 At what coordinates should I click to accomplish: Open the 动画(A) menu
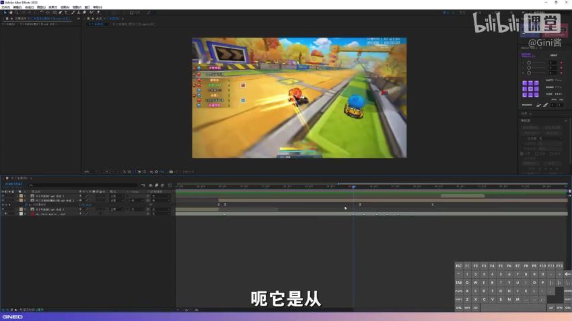click(x=65, y=7)
